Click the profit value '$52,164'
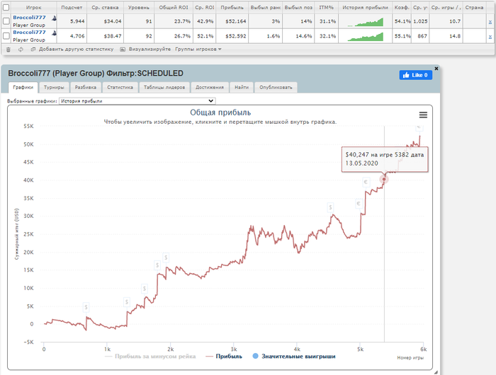The image size is (496, 375). (236, 21)
